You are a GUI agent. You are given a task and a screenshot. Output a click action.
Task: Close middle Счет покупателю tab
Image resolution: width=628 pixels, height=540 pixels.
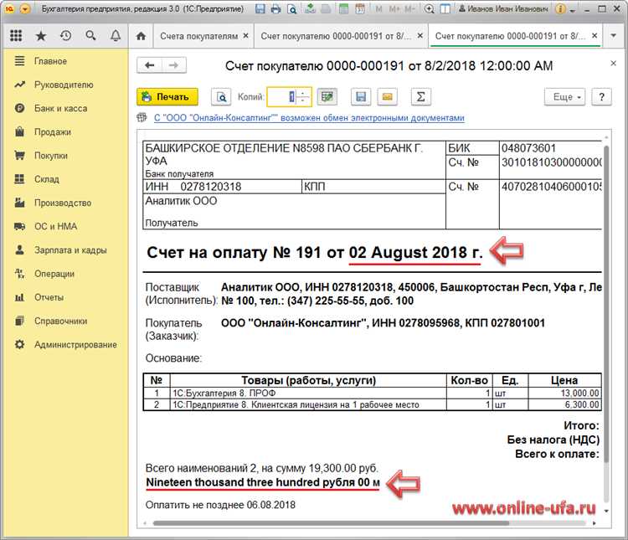420,36
